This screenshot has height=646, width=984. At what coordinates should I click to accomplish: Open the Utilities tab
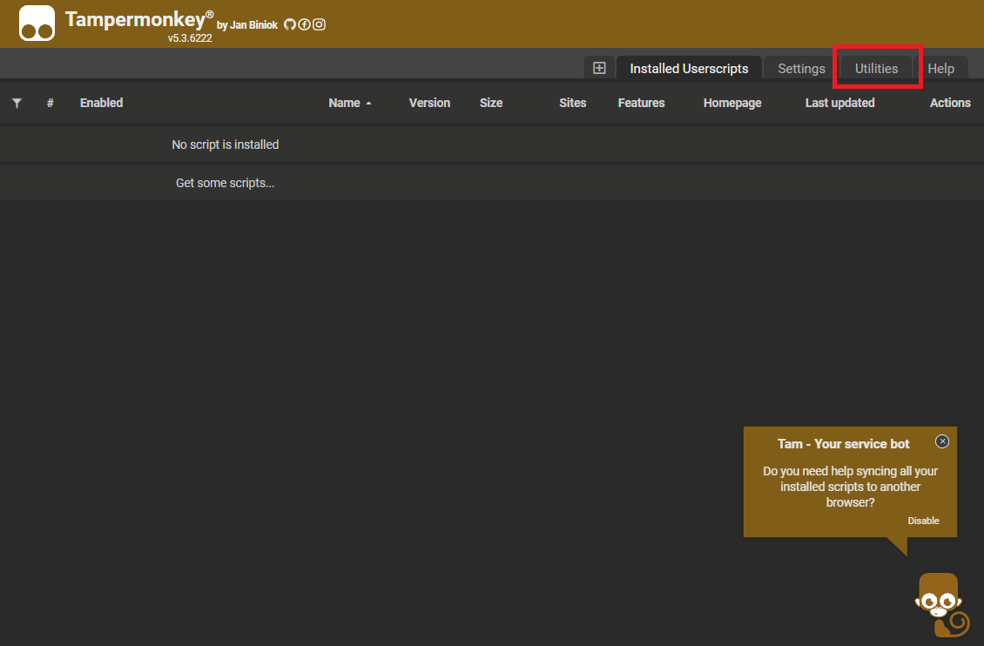tap(876, 69)
